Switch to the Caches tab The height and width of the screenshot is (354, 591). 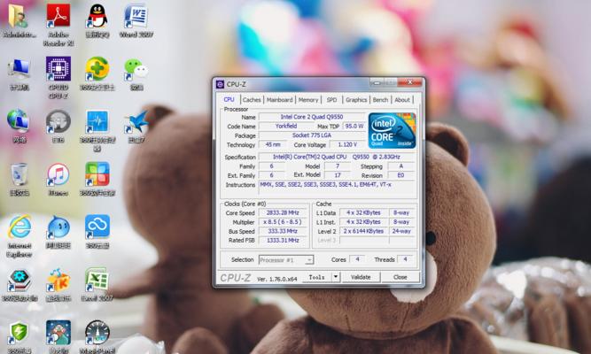coord(252,100)
